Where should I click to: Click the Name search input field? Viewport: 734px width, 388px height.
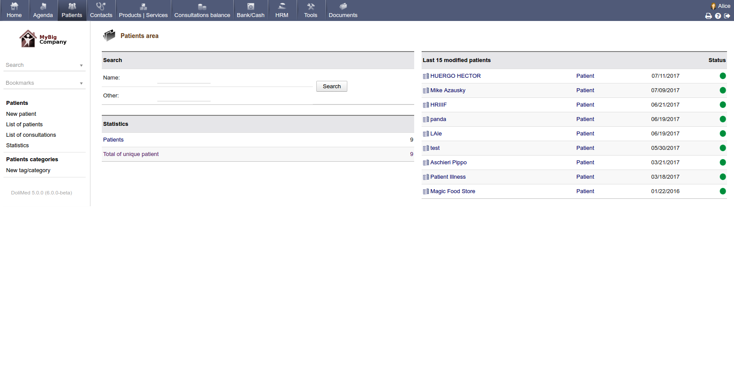183,78
